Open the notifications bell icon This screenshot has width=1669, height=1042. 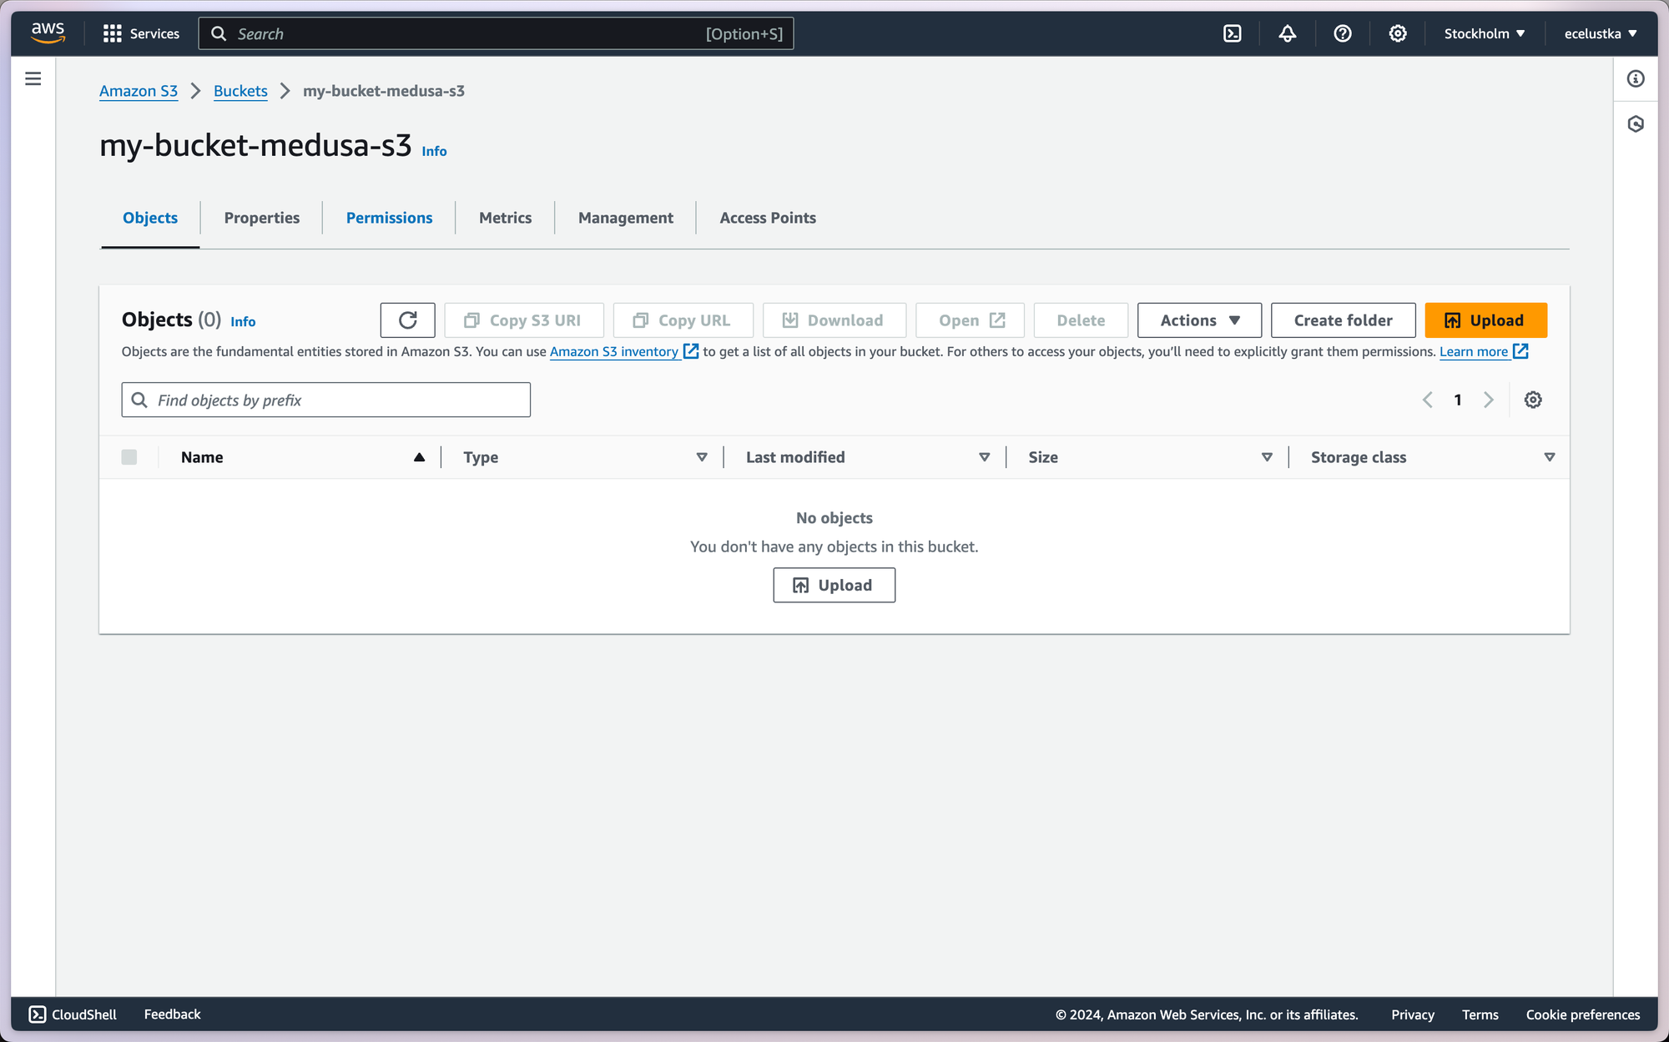[x=1287, y=33]
